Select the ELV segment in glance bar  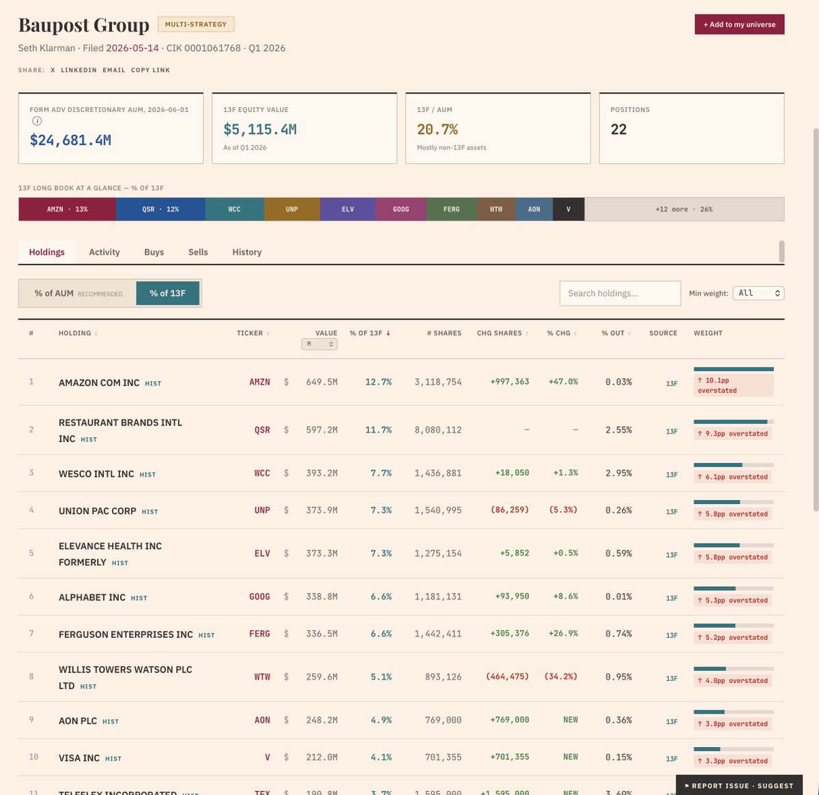(x=347, y=209)
